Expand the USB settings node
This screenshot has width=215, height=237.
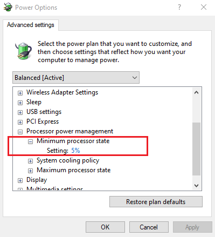[x=20, y=112]
